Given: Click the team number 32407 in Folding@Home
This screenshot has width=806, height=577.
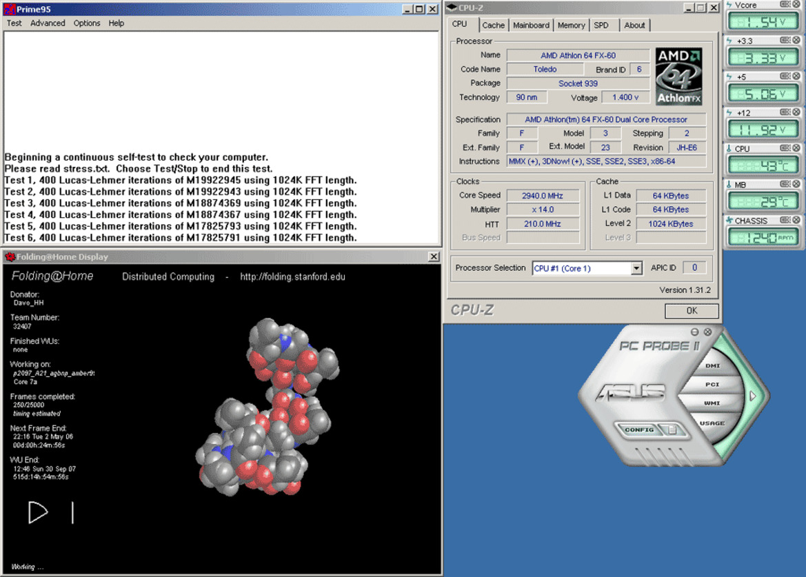Looking at the screenshot, I should pyautogui.click(x=22, y=327).
